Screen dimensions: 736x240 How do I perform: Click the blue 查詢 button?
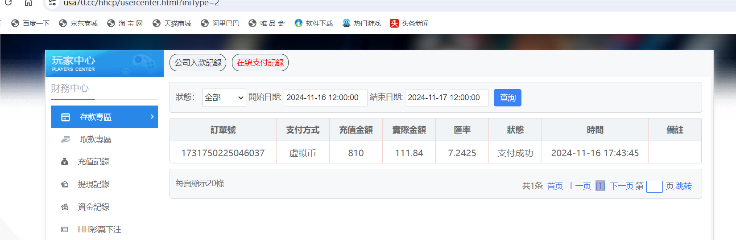508,98
